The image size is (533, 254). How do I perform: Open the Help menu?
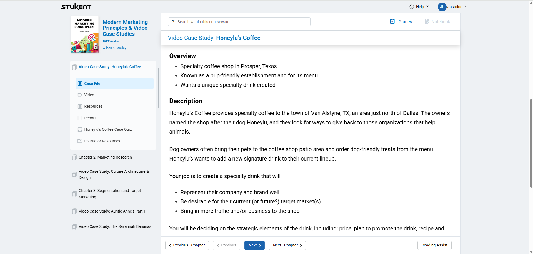click(419, 7)
